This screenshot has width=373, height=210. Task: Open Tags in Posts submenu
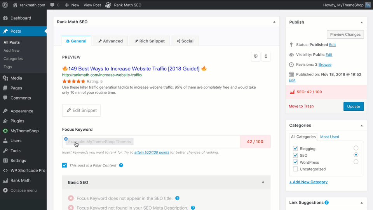(x=8, y=67)
